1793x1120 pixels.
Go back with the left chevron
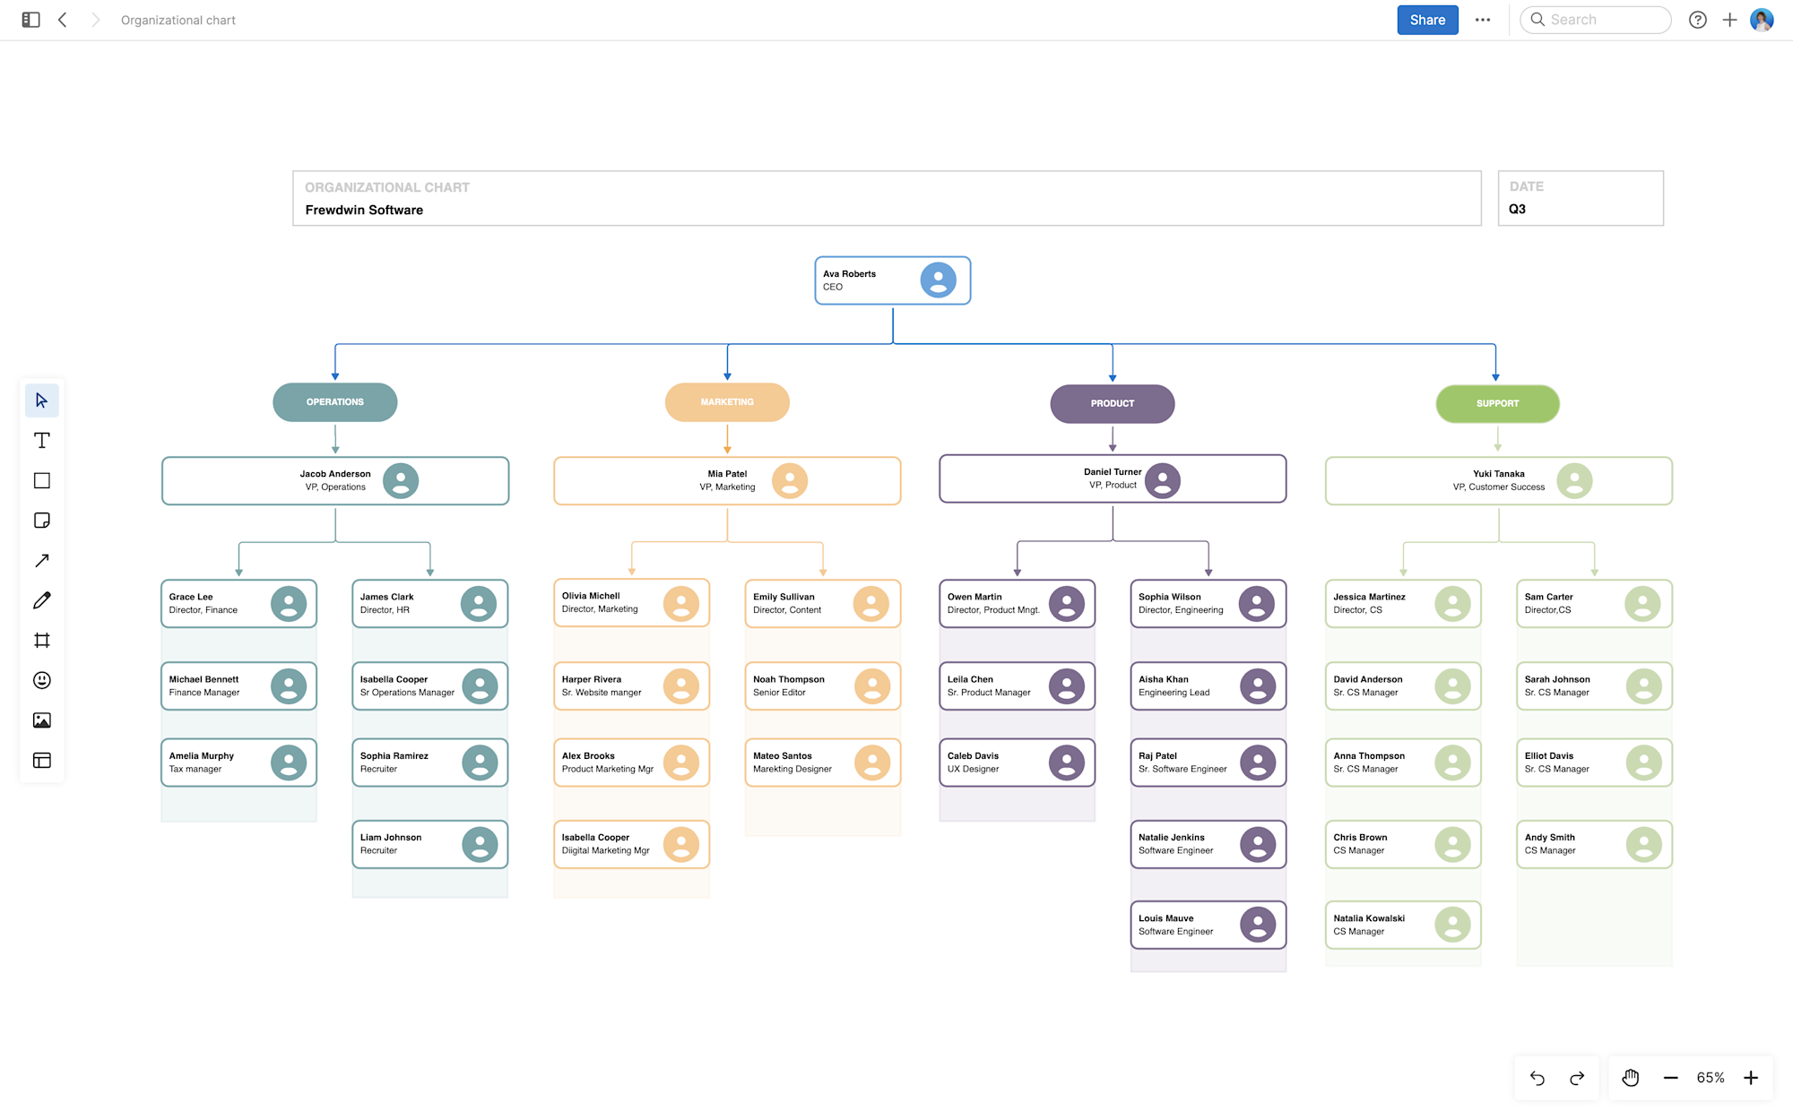coord(63,20)
